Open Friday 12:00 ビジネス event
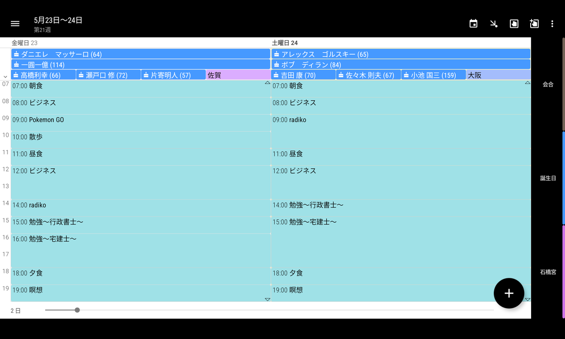 pos(141,182)
